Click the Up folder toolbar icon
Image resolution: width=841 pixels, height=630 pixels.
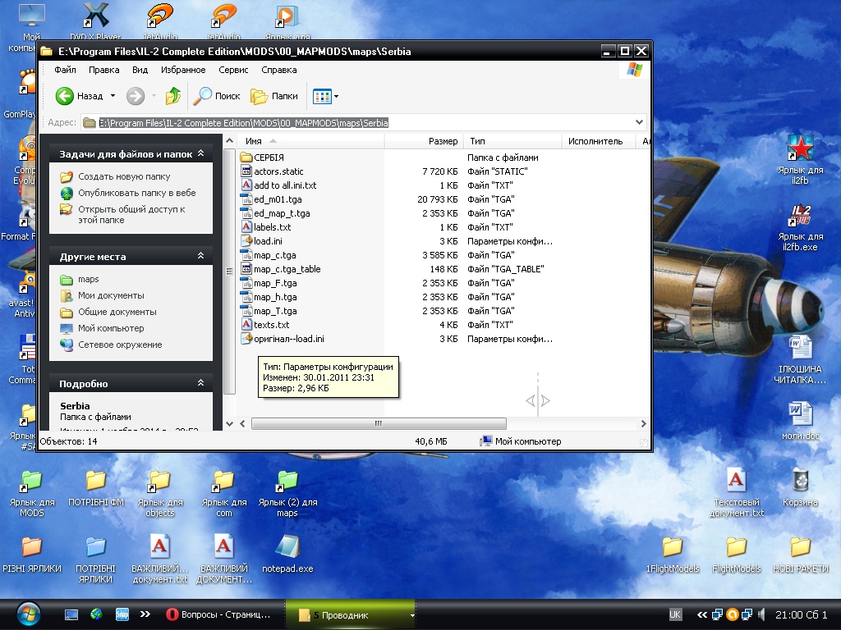[172, 96]
